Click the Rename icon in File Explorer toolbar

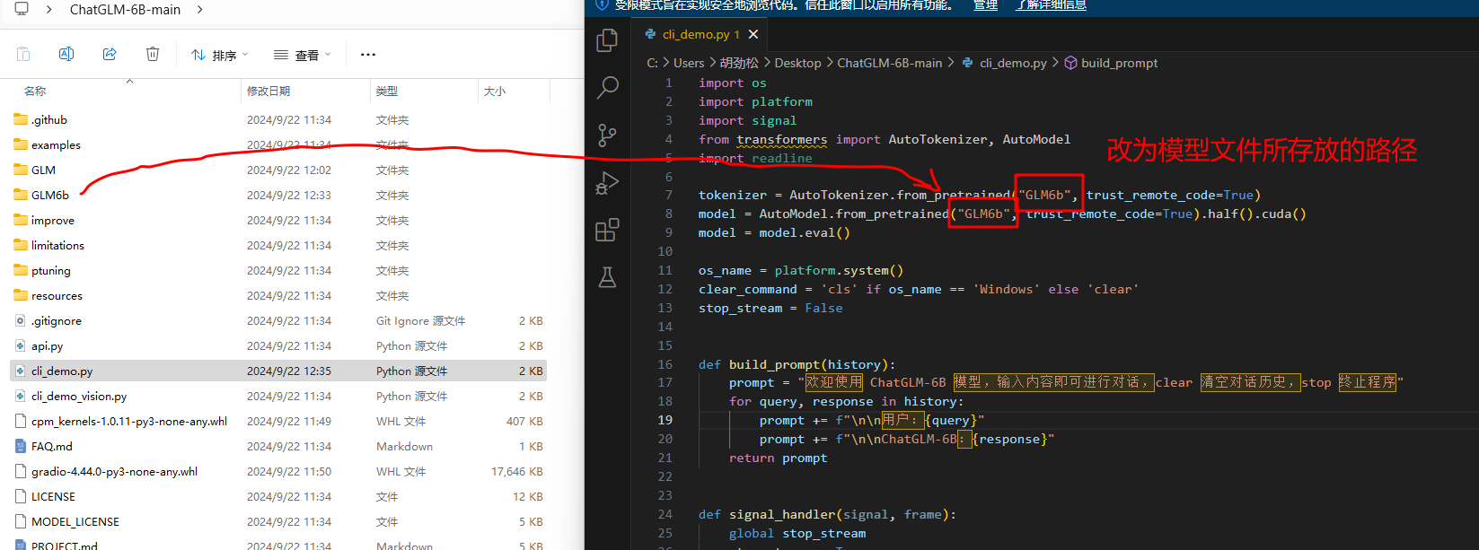[x=66, y=54]
